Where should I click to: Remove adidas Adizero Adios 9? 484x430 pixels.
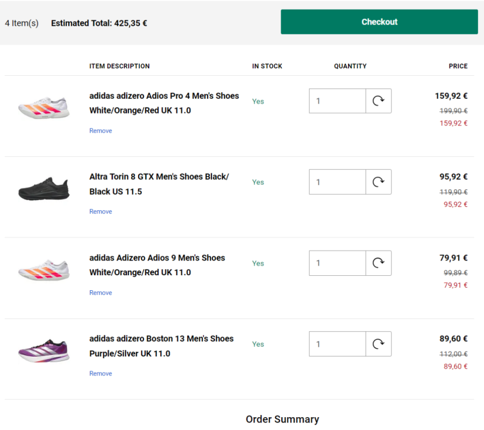[101, 293]
